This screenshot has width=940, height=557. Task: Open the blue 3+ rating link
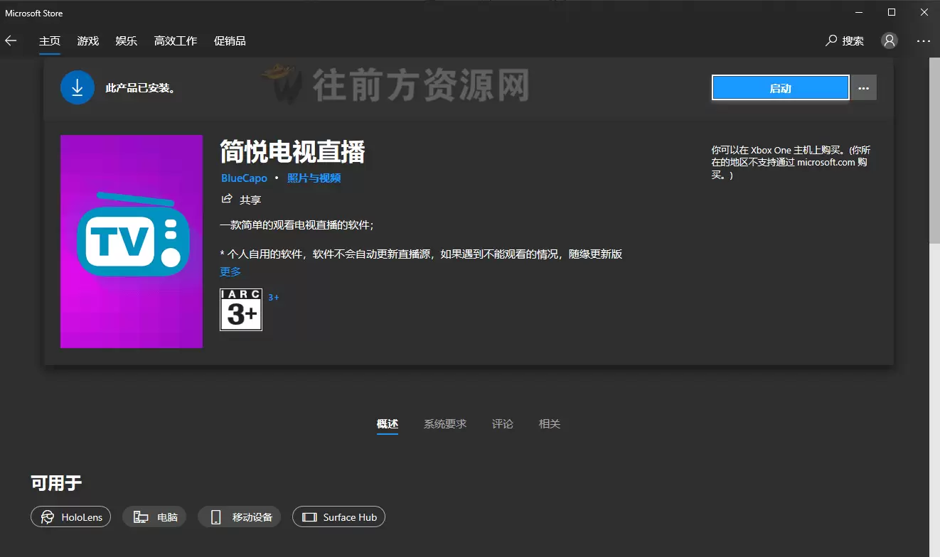tap(273, 298)
